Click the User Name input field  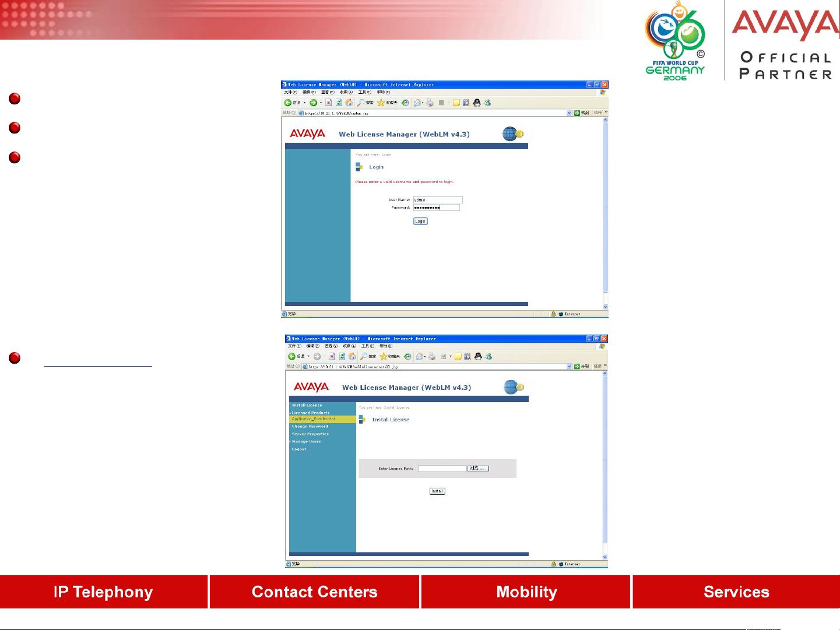(438, 200)
